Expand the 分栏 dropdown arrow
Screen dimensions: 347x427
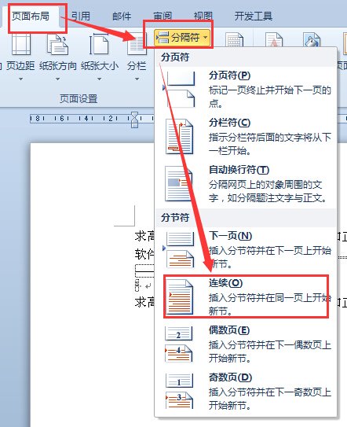(x=137, y=79)
